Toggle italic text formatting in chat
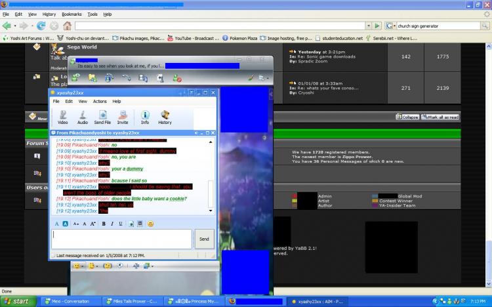 tap(112, 224)
